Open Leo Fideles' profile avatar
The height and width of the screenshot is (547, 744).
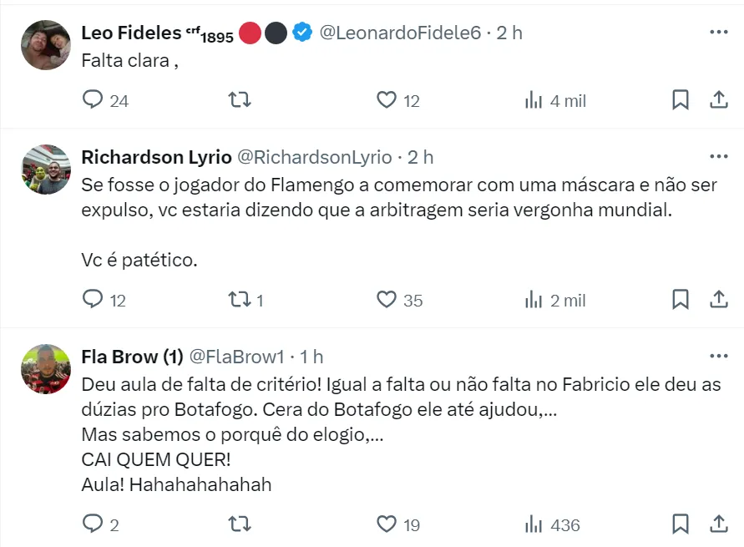coord(45,45)
